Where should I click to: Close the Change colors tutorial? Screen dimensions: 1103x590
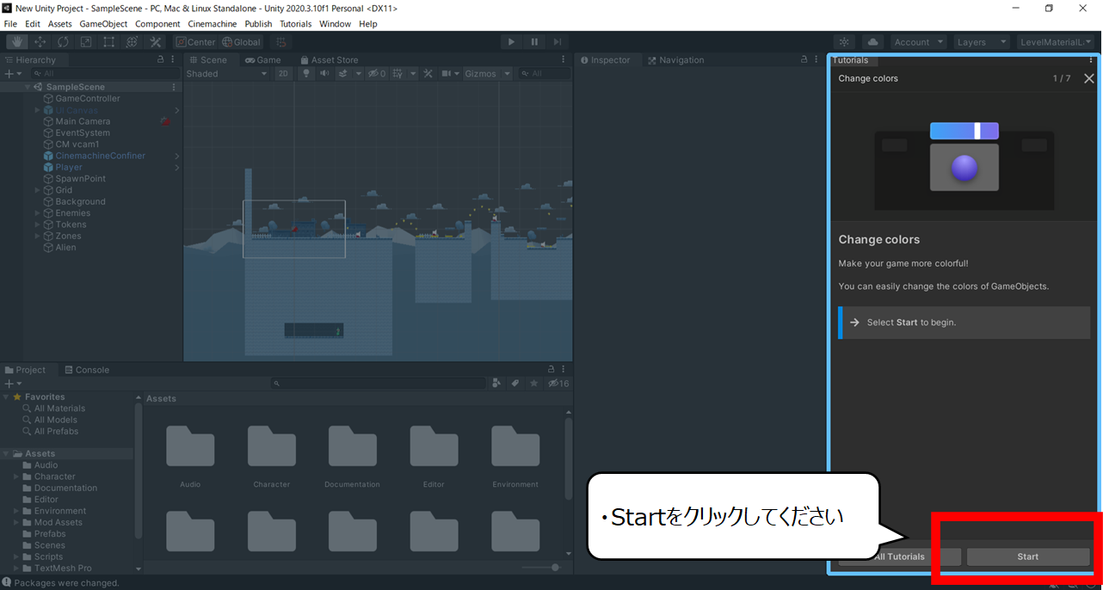1089,78
